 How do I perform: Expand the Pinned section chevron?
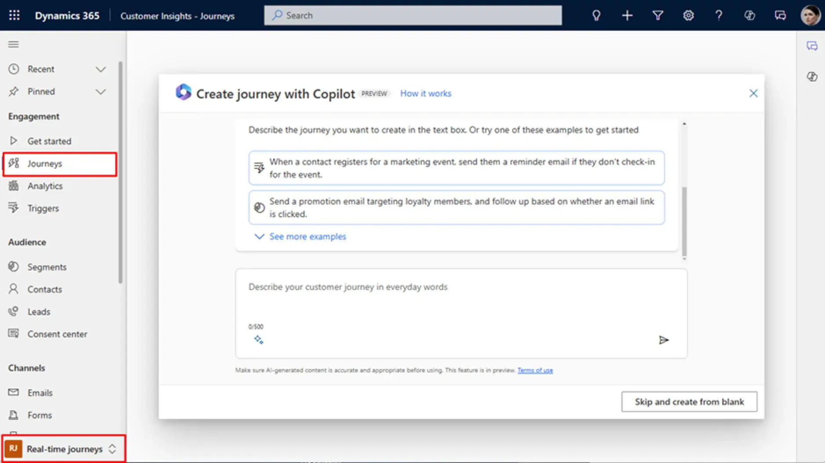pos(101,92)
